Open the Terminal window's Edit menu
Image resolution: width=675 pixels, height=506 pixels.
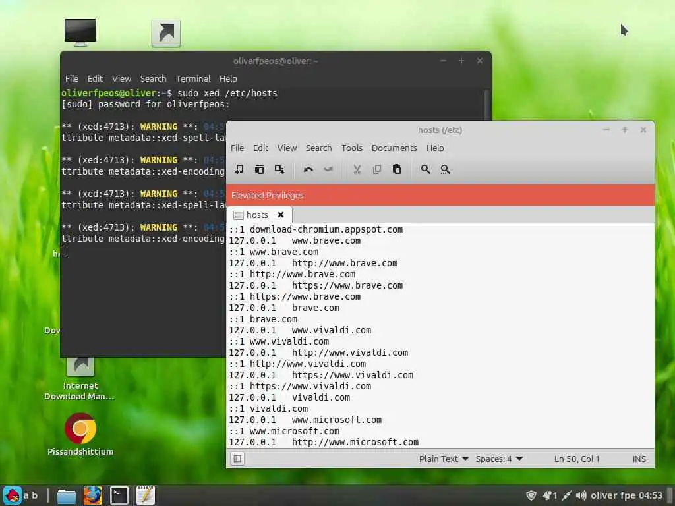(x=95, y=79)
